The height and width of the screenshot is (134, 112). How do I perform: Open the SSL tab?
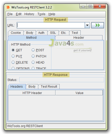pyautogui.click(x=53, y=33)
